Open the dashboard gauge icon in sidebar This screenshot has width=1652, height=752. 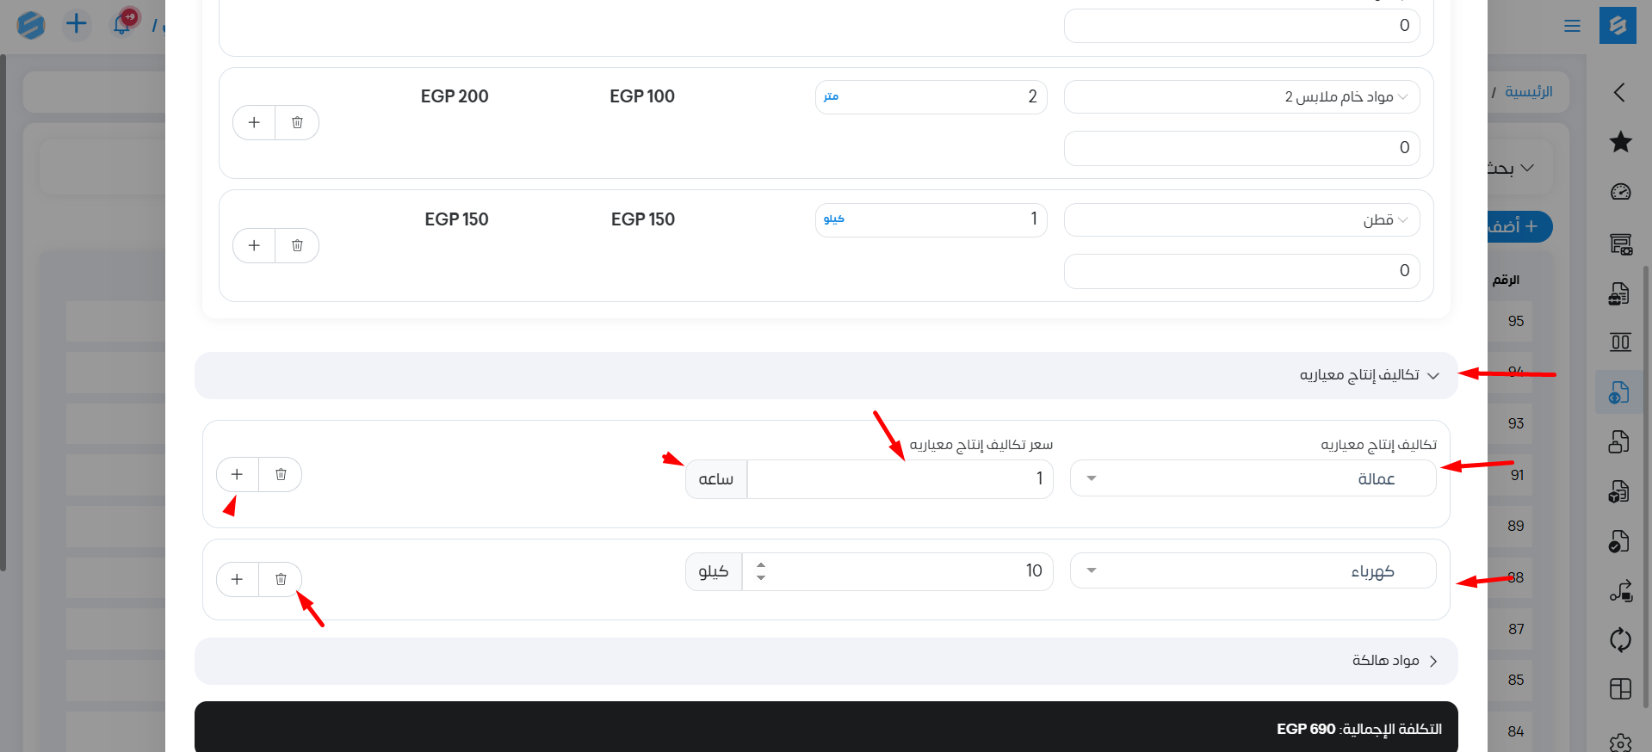point(1620,192)
